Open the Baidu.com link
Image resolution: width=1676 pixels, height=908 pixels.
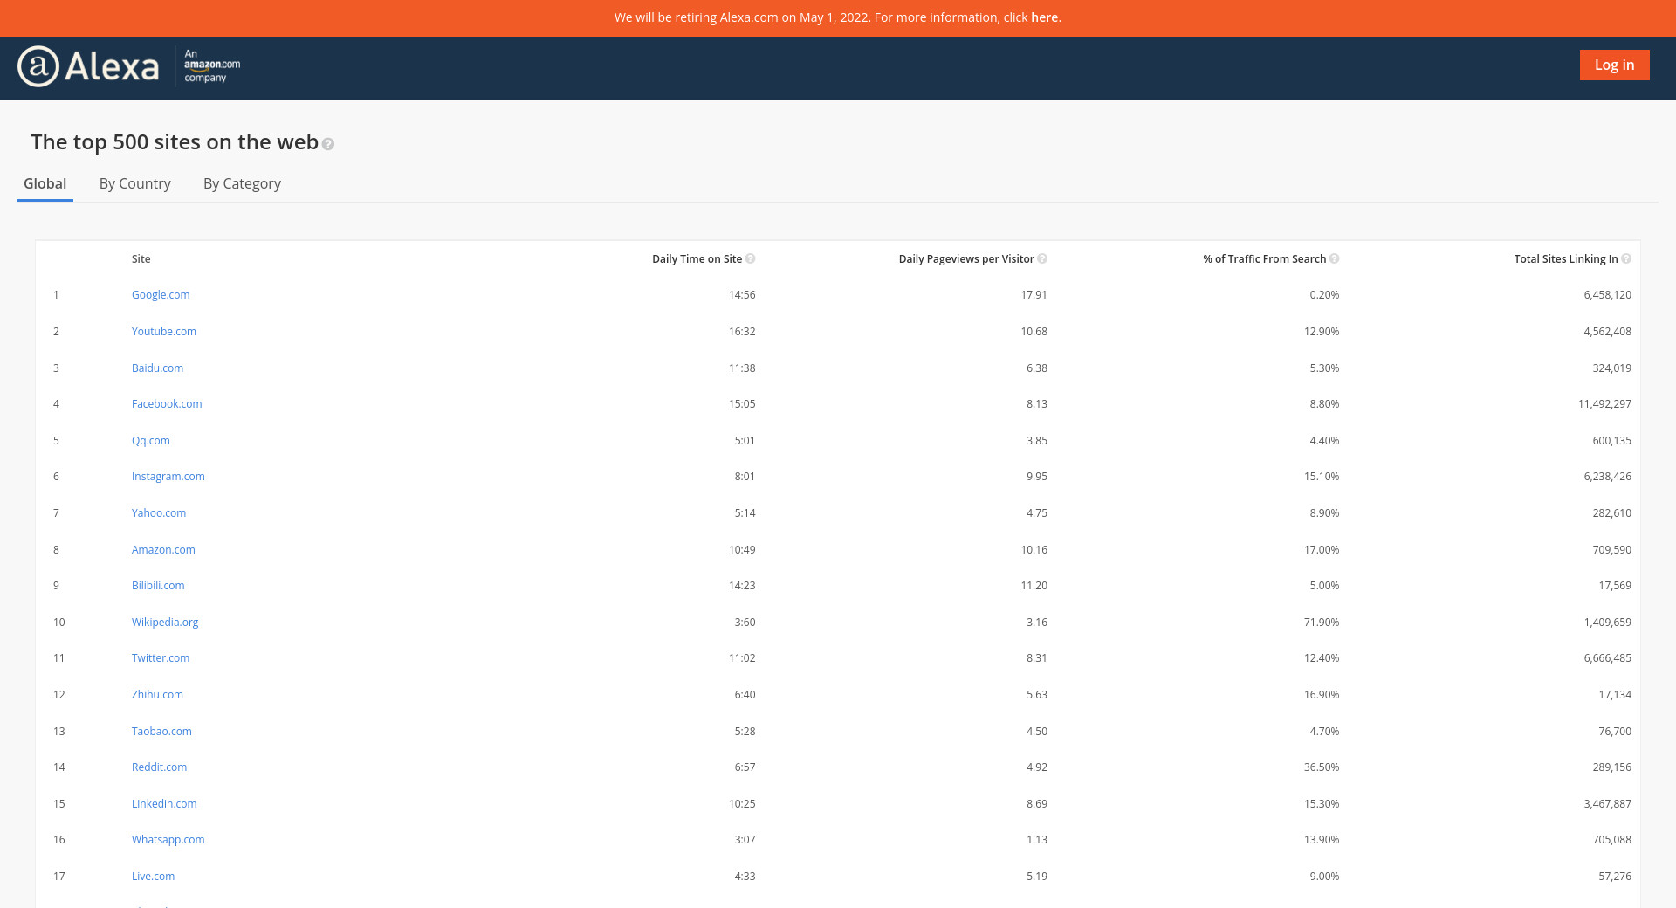pos(158,368)
